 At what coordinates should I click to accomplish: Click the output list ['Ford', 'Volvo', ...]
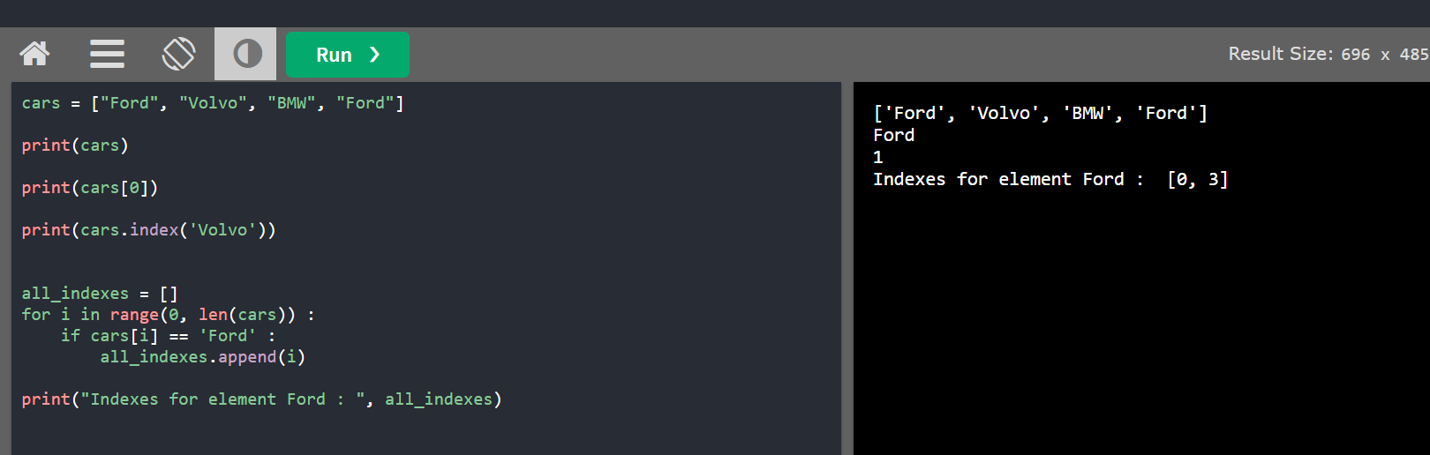coord(1041,113)
